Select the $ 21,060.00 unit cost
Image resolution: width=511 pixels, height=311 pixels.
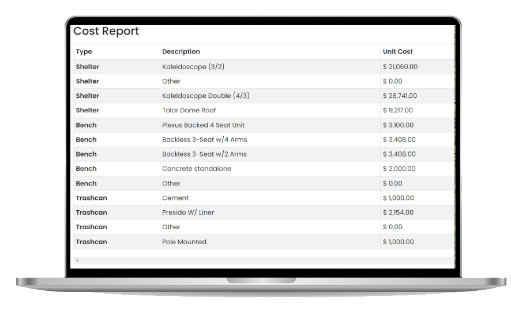[400, 67]
